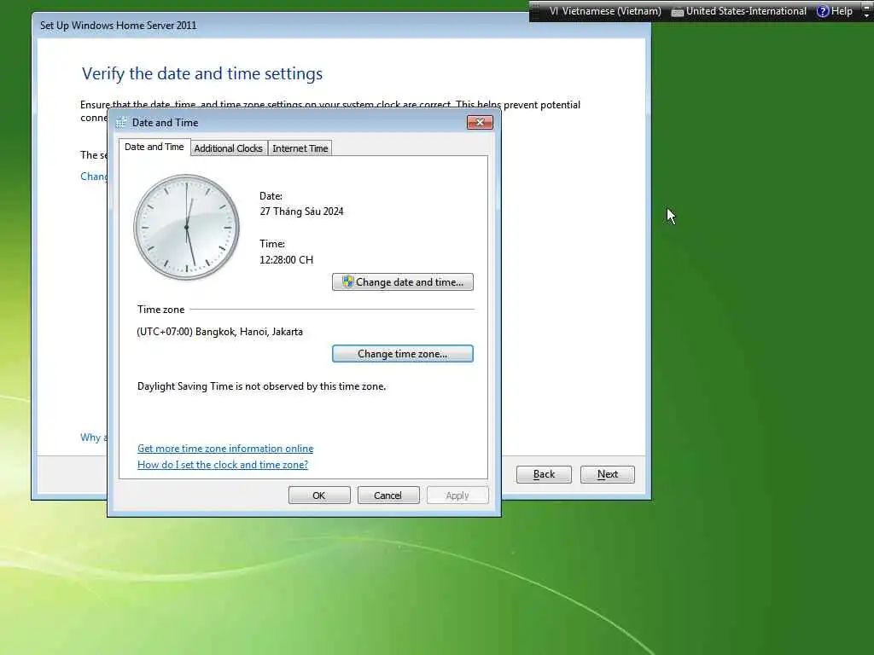This screenshot has height=655, width=874.
Task: Cancel the Date and Time dialog
Action: (x=388, y=496)
